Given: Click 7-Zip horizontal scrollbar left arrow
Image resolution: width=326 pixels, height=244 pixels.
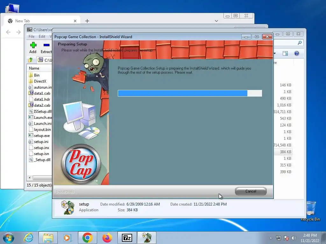Looking at the screenshot, I should (x=30, y=178).
